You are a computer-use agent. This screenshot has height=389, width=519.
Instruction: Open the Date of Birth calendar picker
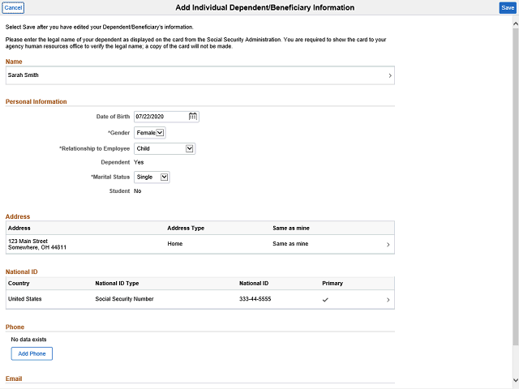pos(193,117)
